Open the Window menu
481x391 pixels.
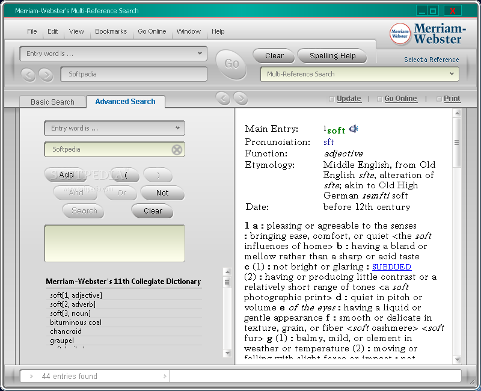pos(189,31)
